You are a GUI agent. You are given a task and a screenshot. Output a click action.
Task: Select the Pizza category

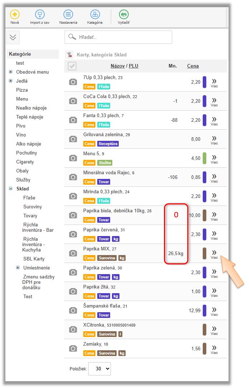(22, 90)
